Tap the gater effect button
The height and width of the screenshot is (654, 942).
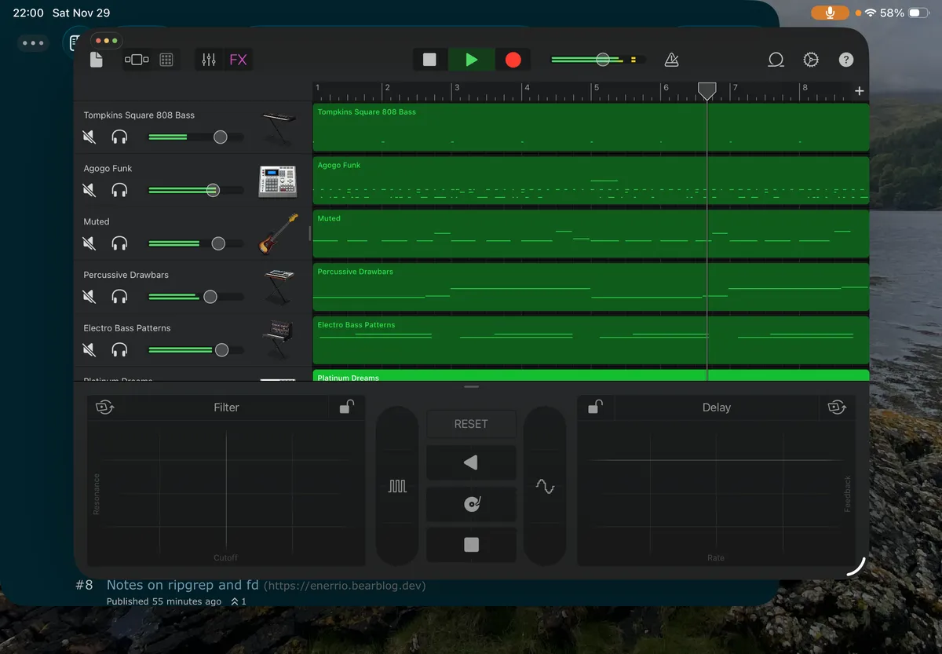(x=397, y=487)
